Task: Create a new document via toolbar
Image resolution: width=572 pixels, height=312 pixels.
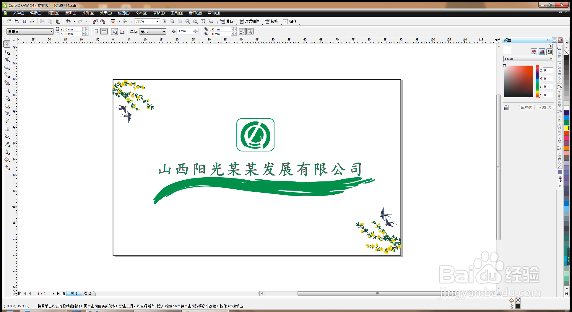Action: [x=9, y=21]
